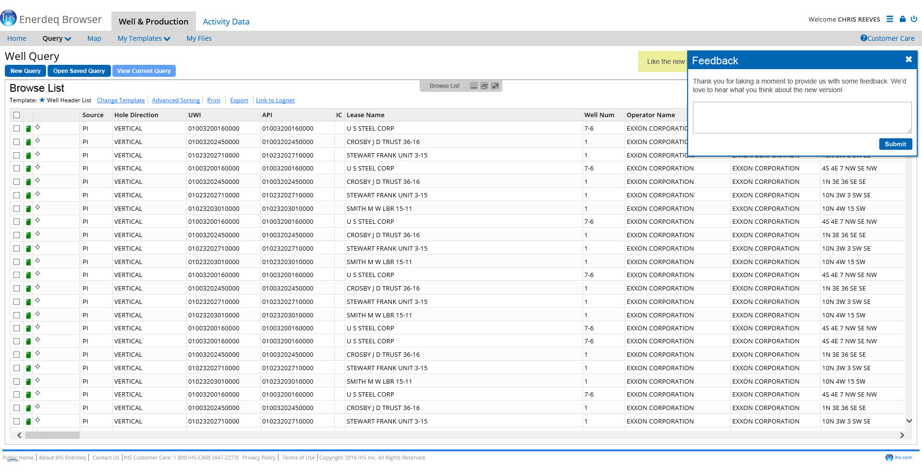Expand the Query dropdown menu
922x471 pixels.
pos(57,38)
